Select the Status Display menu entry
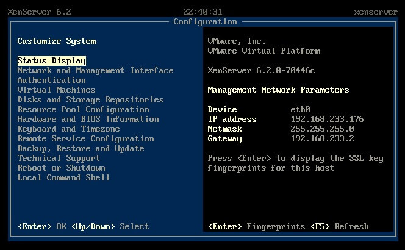The image size is (405, 250). (x=52, y=61)
